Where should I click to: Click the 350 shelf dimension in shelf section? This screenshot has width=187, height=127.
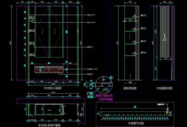tap(130, 20)
